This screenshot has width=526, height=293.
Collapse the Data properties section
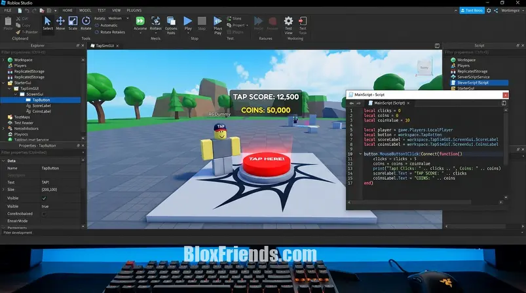[4, 161]
